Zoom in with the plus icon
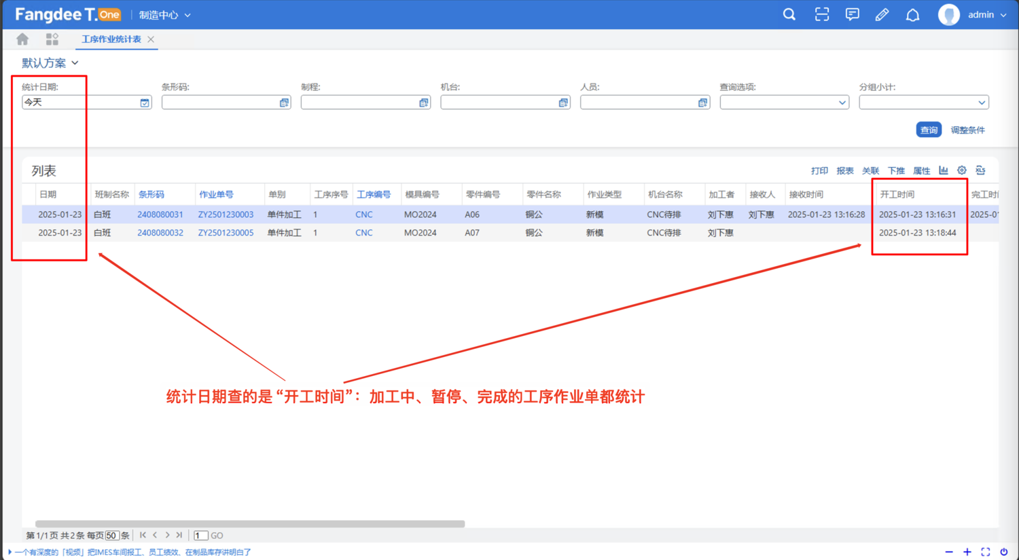The height and width of the screenshot is (560, 1019). 967,552
